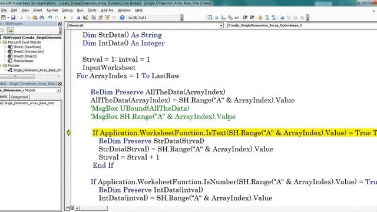Open the Window menu
The width and height of the screenshot is (377, 212).
124,11
